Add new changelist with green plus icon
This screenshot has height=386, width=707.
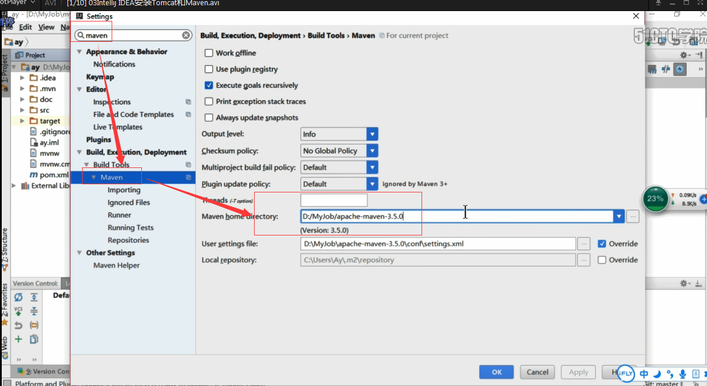pos(18,339)
